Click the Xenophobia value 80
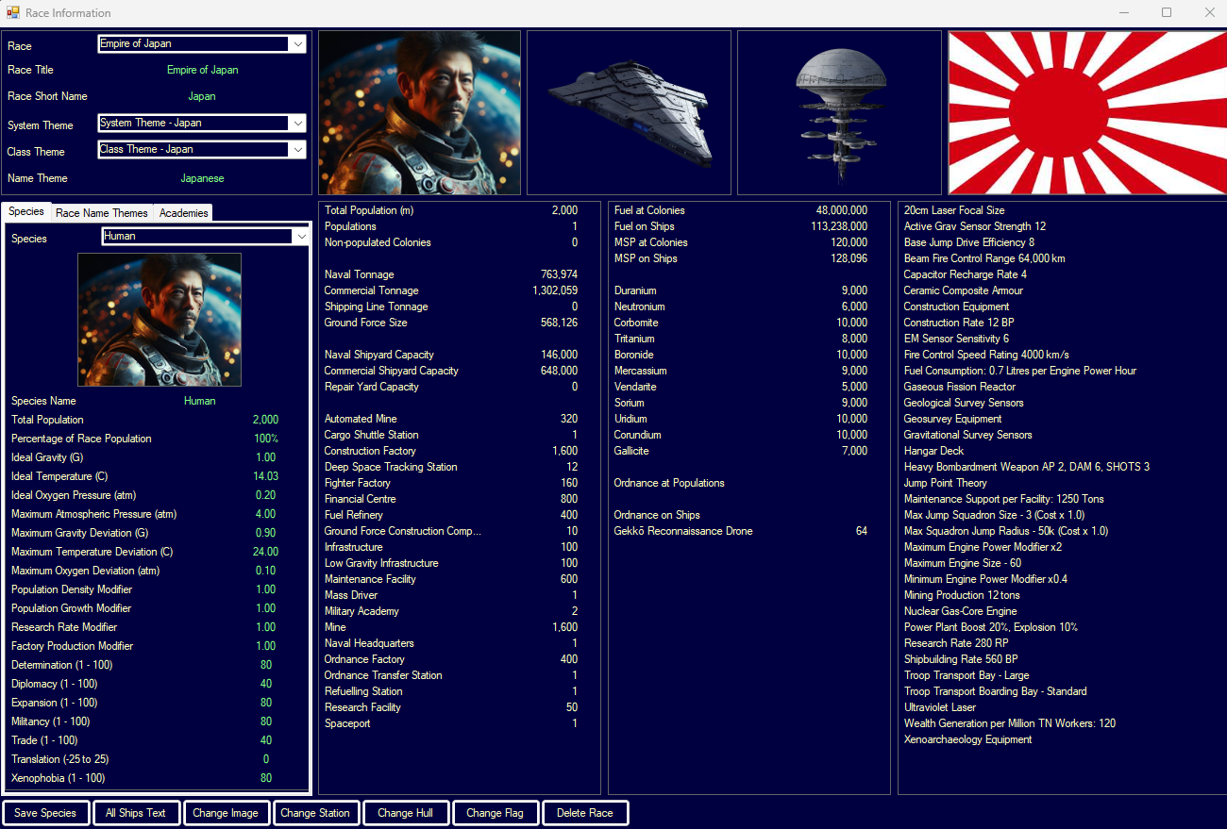 pos(266,778)
